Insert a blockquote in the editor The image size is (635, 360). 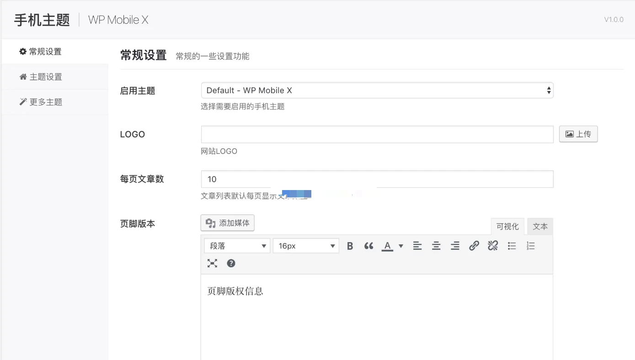[x=368, y=246]
